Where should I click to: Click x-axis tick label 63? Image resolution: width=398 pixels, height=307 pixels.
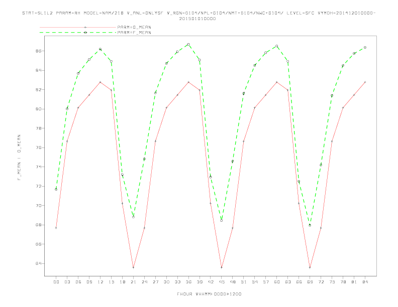pyautogui.click(x=288, y=282)
